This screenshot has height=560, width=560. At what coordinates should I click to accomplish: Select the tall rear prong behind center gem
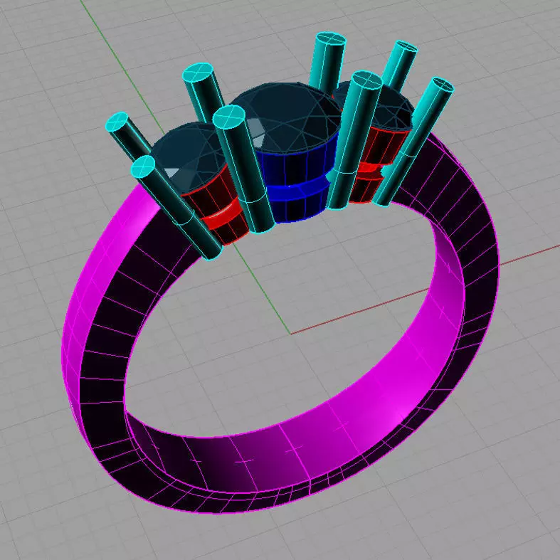[327, 63]
